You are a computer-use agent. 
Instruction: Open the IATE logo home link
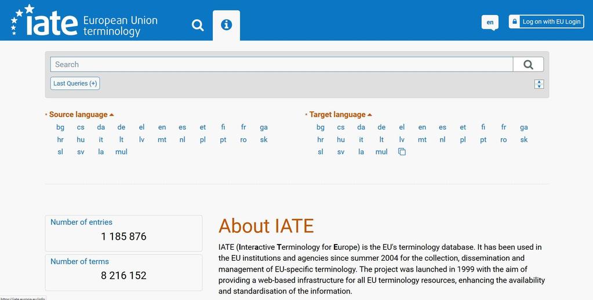84,21
